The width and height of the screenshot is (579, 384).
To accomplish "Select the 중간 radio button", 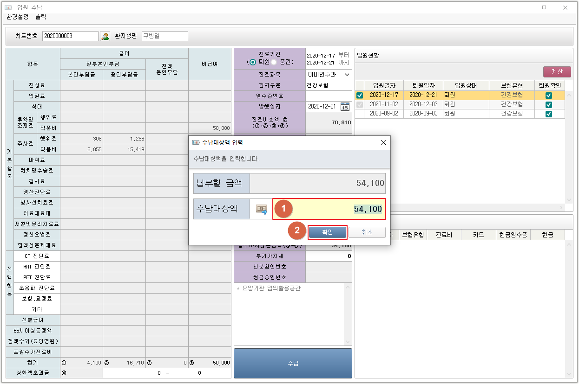I will click(x=274, y=62).
